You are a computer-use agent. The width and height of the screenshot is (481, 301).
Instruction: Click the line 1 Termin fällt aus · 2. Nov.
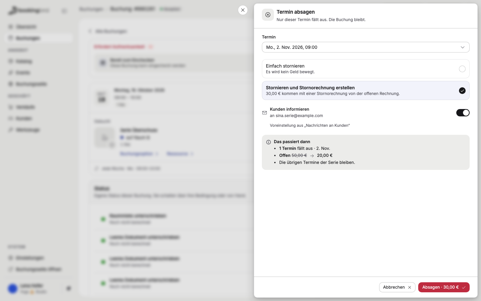pos(305,148)
